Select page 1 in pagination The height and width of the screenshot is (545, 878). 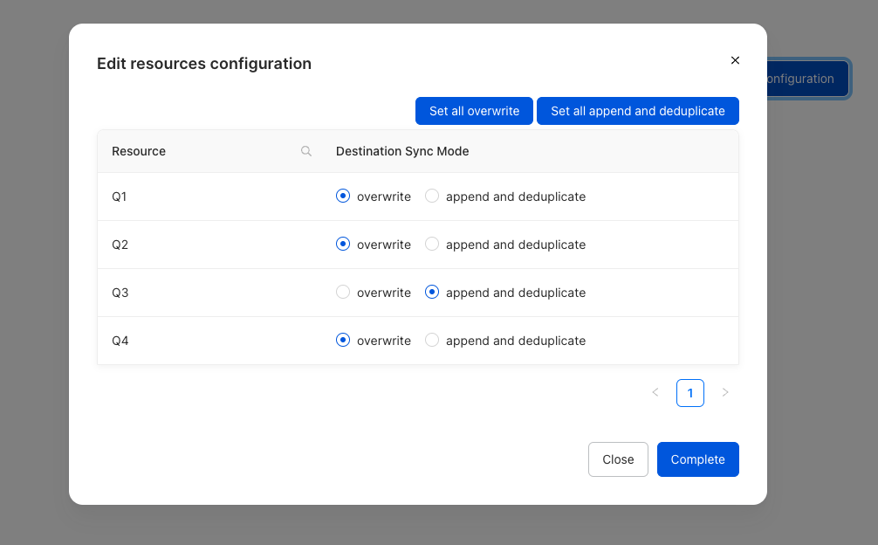tap(690, 393)
